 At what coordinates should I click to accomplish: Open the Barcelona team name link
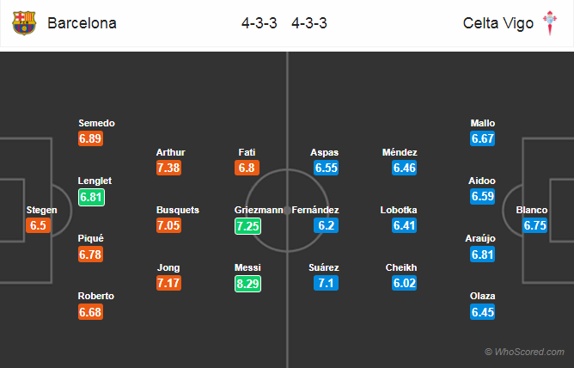coord(82,23)
